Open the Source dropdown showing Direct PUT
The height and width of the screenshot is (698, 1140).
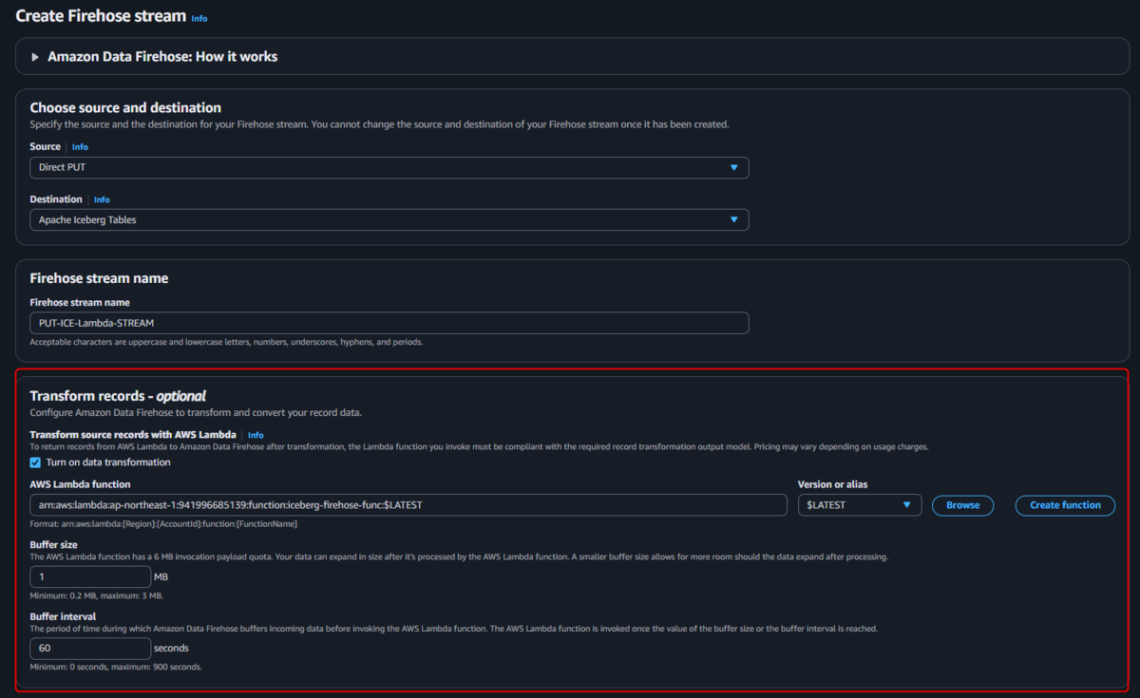point(389,168)
